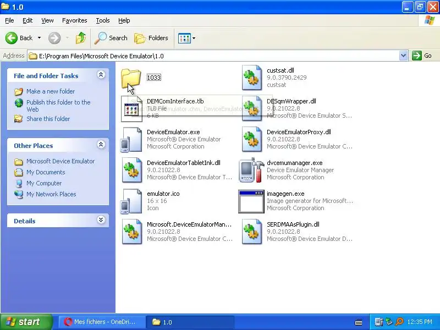Screen dimensions: 440x330
Task: Click the DeviceEmulator.exe file name
Action: pyautogui.click(x=173, y=132)
